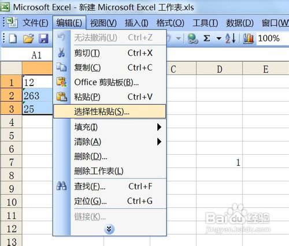This screenshot has width=289, height=246.
Task: Open the Undo dropdown arrow in toolbar
Action: coord(179,38)
